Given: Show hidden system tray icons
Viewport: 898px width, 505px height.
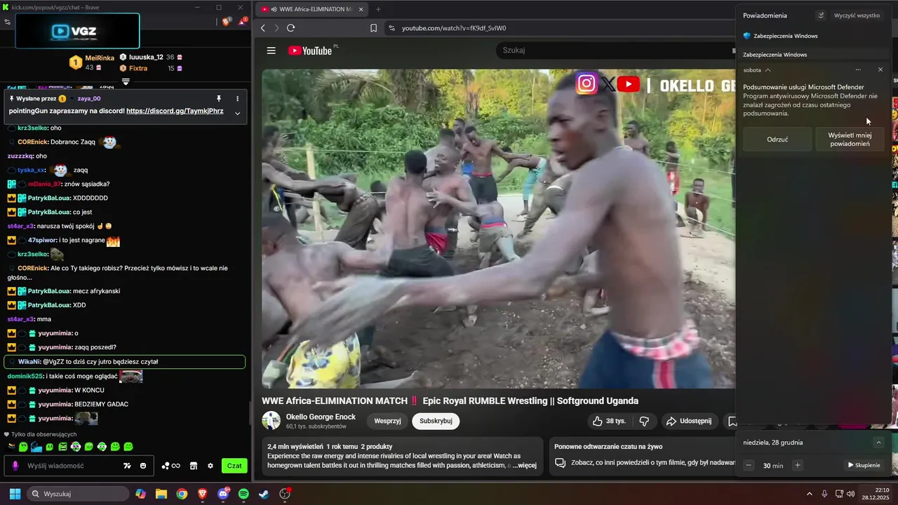Looking at the screenshot, I should [809, 494].
